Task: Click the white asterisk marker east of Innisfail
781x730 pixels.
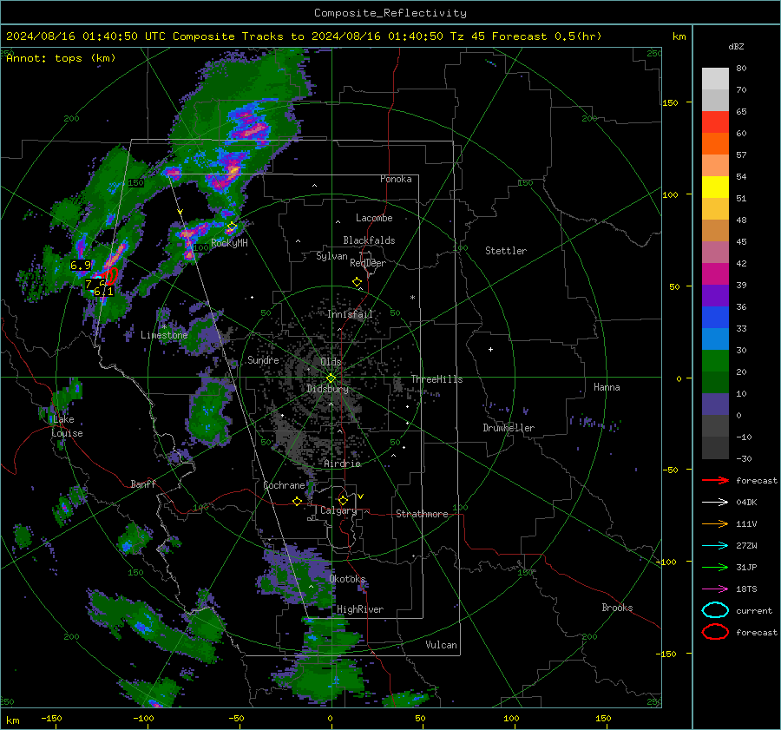Action: (412, 298)
